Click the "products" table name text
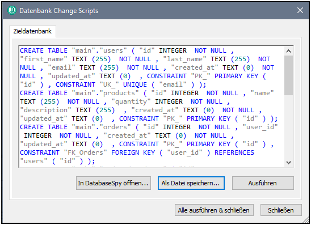The height and width of the screenshot is (225, 311). (x=119, y=93)
